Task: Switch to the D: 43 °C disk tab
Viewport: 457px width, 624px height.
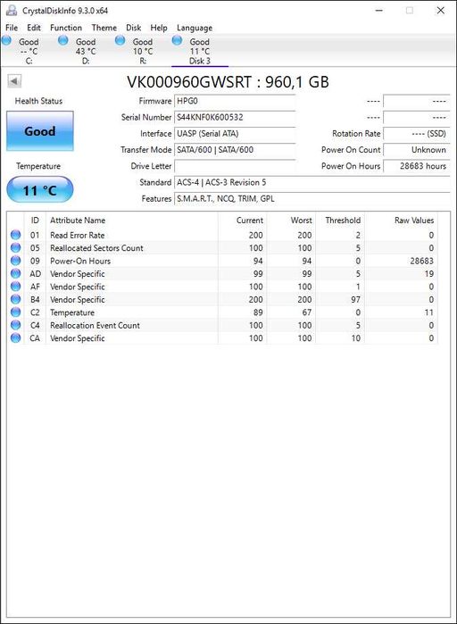Action: pyautogui.click(x=86, y=51)
